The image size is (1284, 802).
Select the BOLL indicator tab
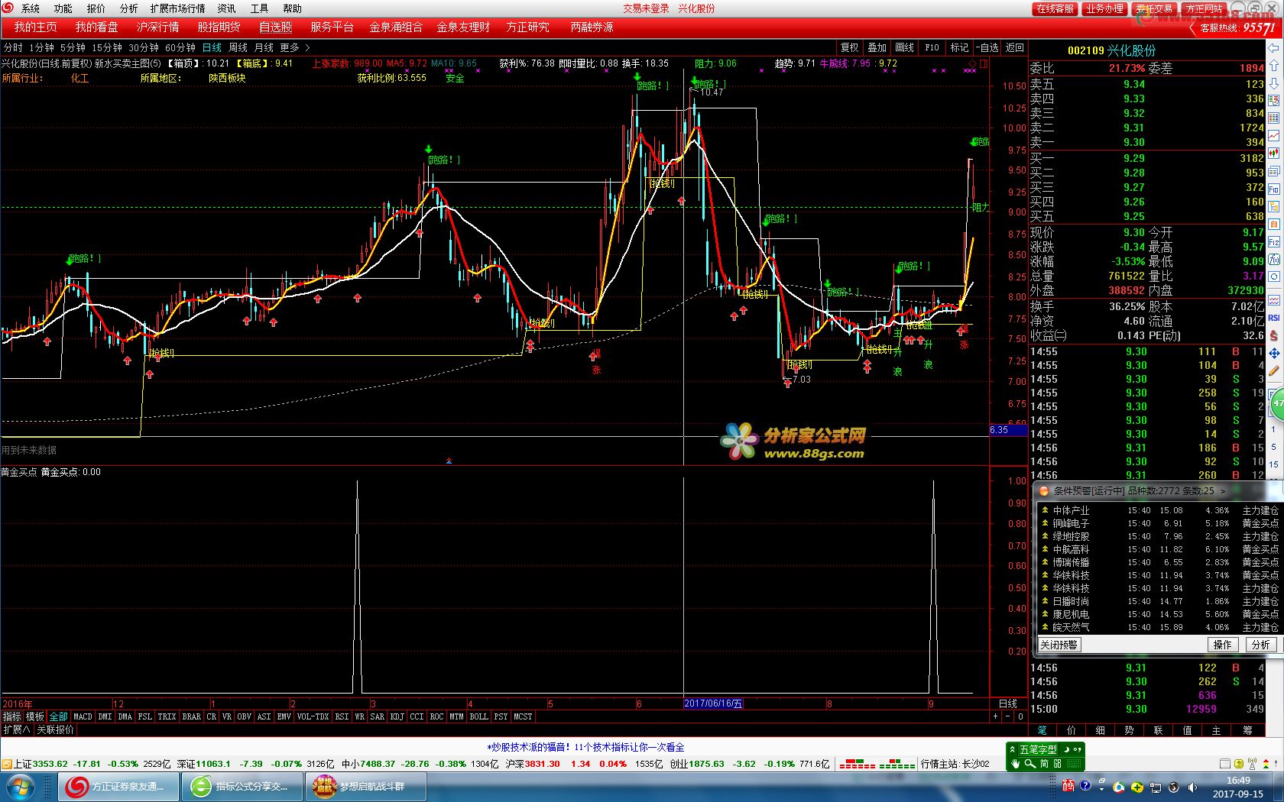[478, 716]
